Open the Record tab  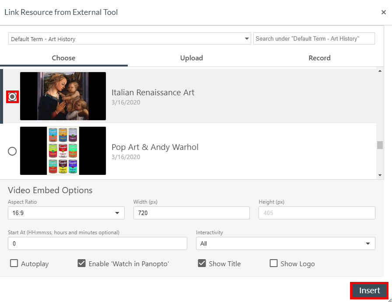319,58
